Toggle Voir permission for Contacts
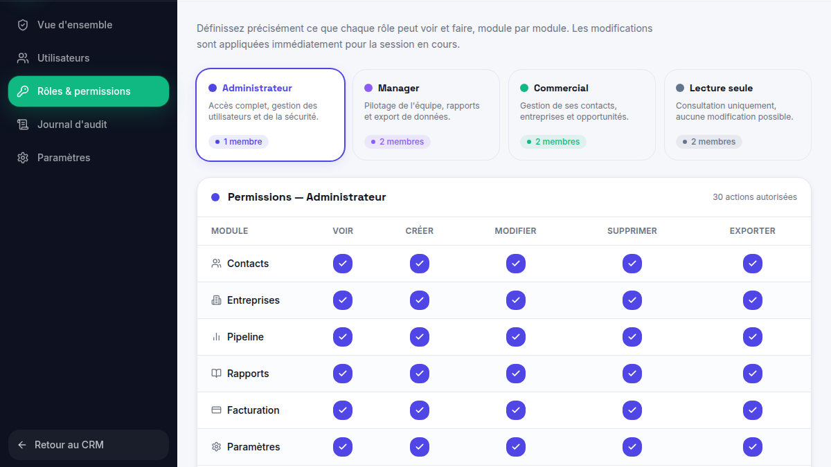Viewport: 831px width, 467px height. click(x=343, y=264)
